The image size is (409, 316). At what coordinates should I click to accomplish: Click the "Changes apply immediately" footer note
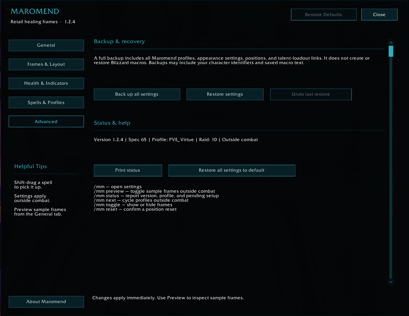[168, 298]
